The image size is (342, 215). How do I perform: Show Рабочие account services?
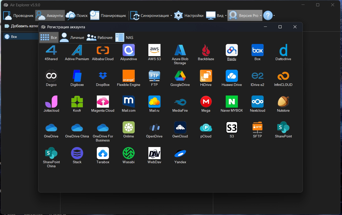[100, 37]
